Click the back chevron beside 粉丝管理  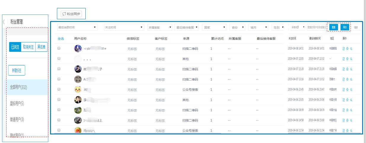point(4,22)
